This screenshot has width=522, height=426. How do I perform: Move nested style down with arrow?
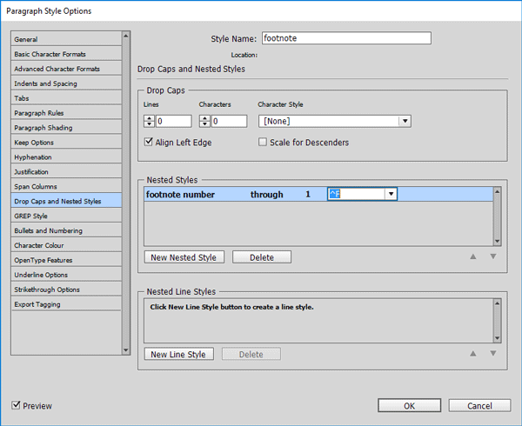(492, 256)
